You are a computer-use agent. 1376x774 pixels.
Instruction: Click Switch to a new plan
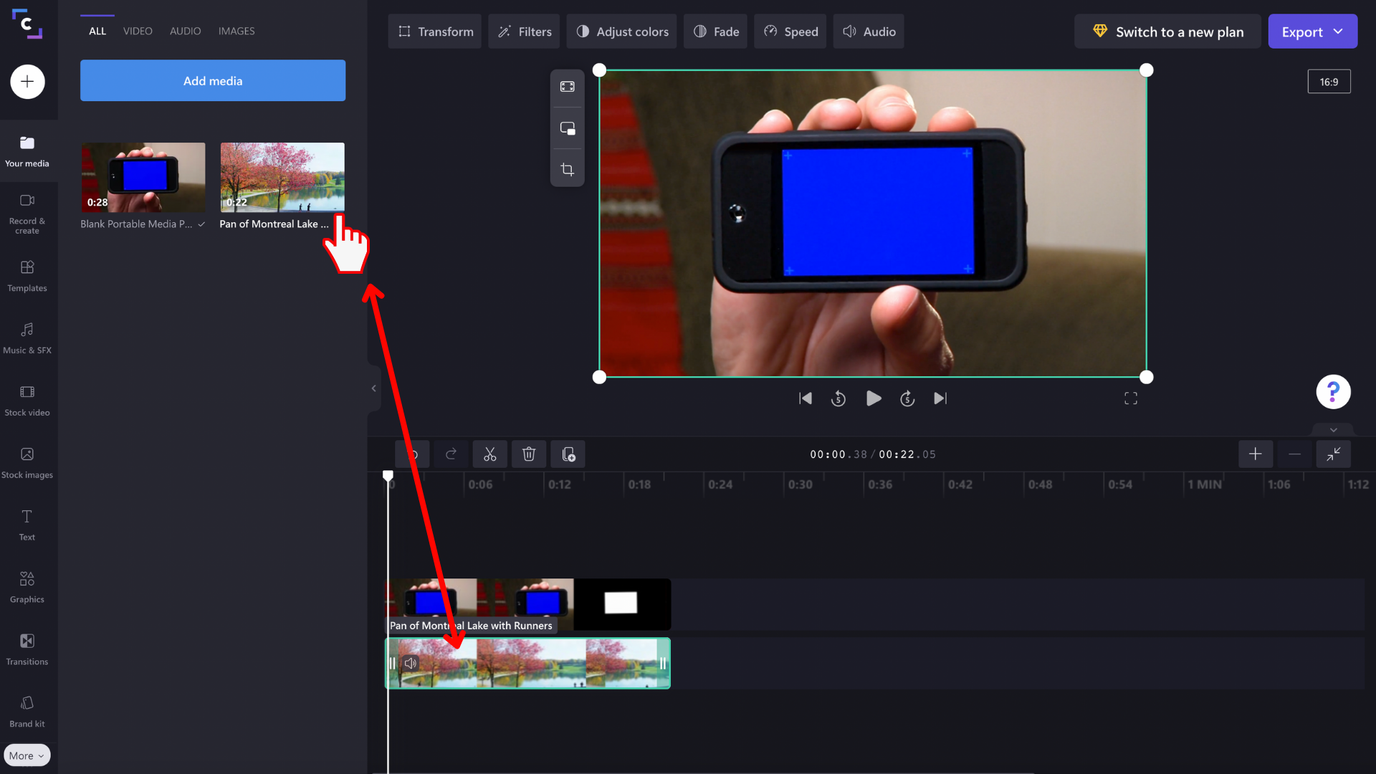pyautogui.click(x=1167, y=32)
